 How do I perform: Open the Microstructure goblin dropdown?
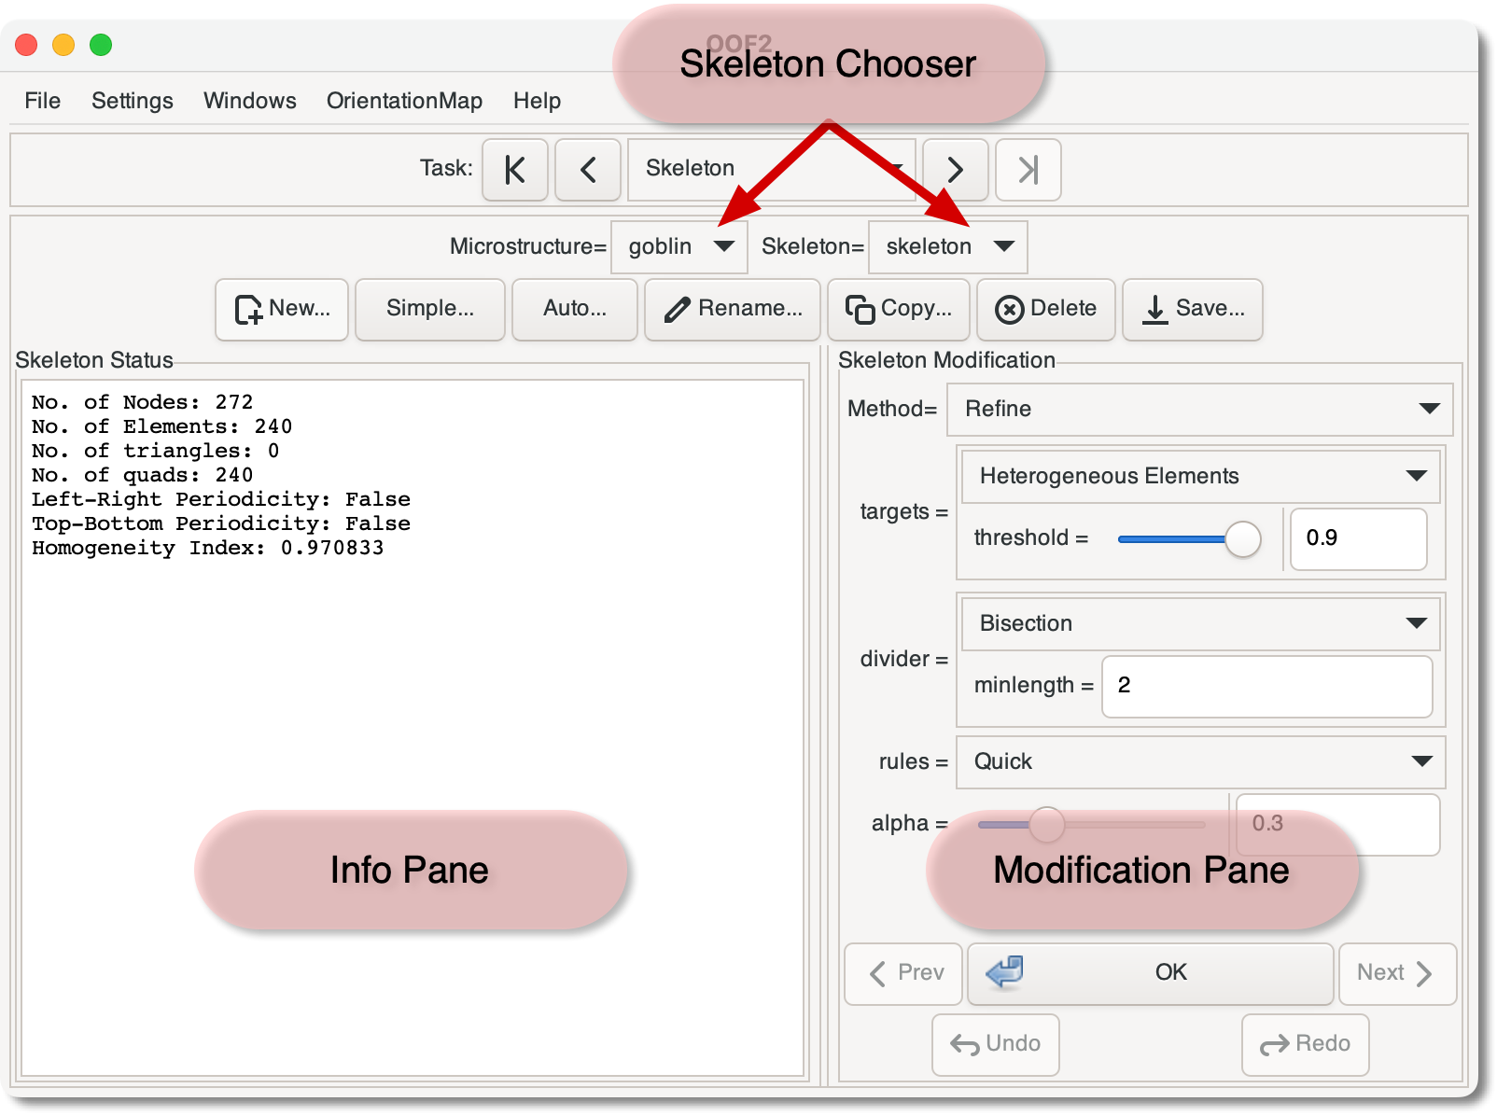[679, 247]
